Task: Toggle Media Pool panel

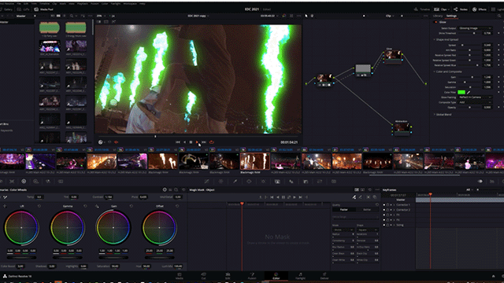Action: click(43, 9)
